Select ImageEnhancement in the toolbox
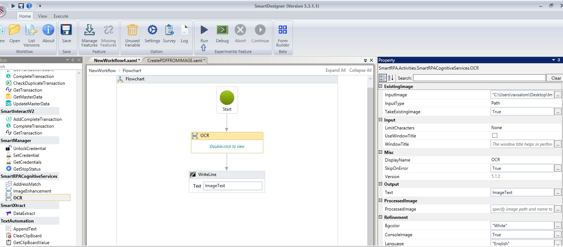This screenshot has height=247, width=563. (32, 191)
